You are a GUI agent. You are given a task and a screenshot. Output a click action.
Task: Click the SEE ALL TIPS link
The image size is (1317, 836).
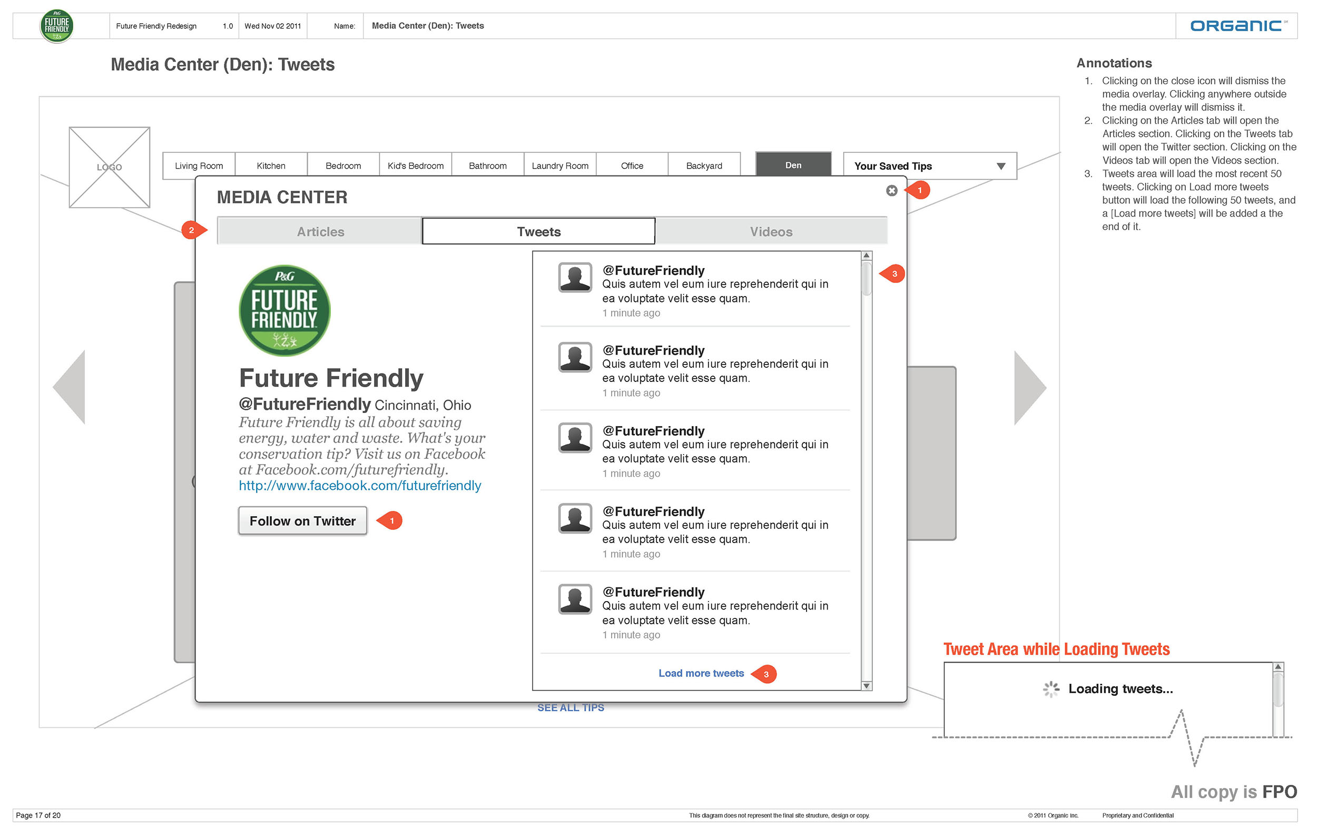[x=571, y=707]
